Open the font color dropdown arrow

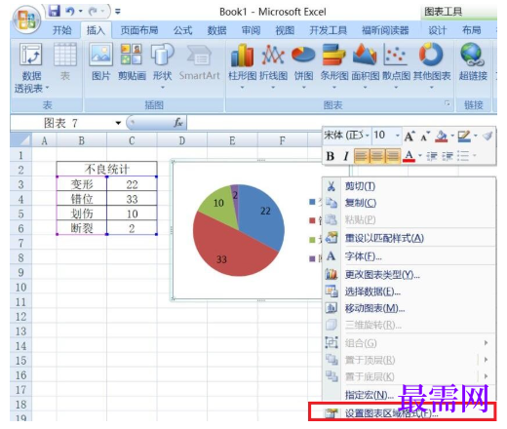419,156
